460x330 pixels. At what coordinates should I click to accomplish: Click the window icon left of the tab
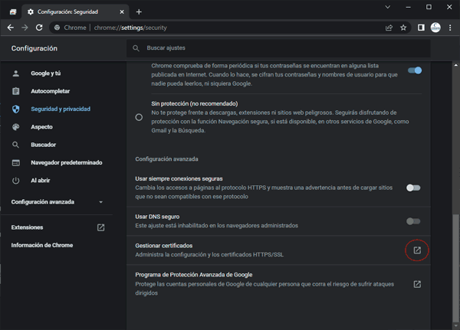click(x=13, y=11)
